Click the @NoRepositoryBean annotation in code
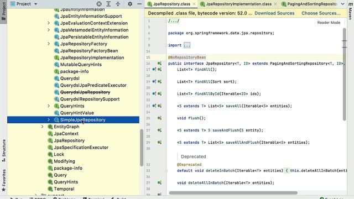 (187, 57)
